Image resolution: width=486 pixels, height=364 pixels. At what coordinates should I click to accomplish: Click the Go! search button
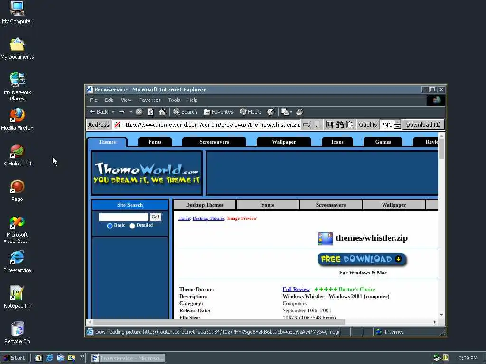[155, 217]
